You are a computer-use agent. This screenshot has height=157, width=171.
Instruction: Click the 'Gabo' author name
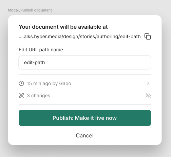click(x=65, y=83)
